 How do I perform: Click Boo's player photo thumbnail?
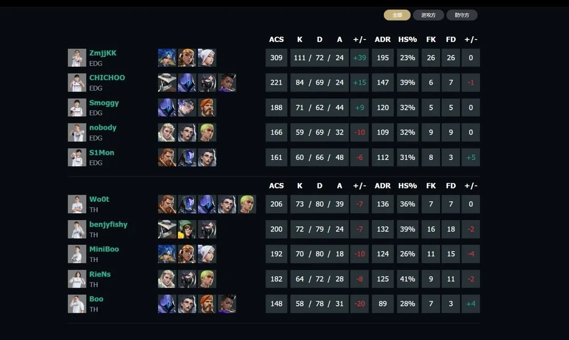tap(77, 304)
